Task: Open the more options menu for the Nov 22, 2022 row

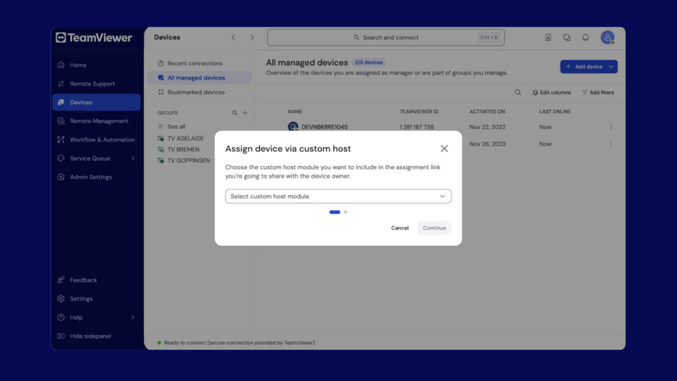Action: 611,127
